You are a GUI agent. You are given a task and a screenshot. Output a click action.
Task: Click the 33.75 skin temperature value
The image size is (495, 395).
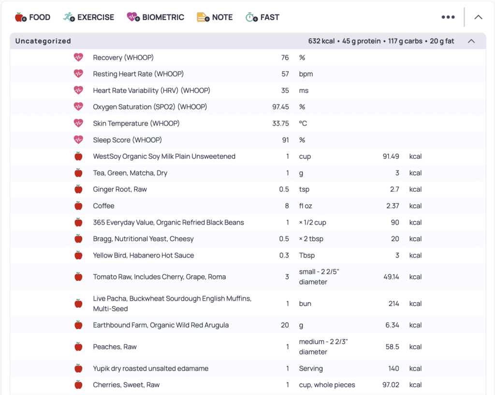(280, 123)
